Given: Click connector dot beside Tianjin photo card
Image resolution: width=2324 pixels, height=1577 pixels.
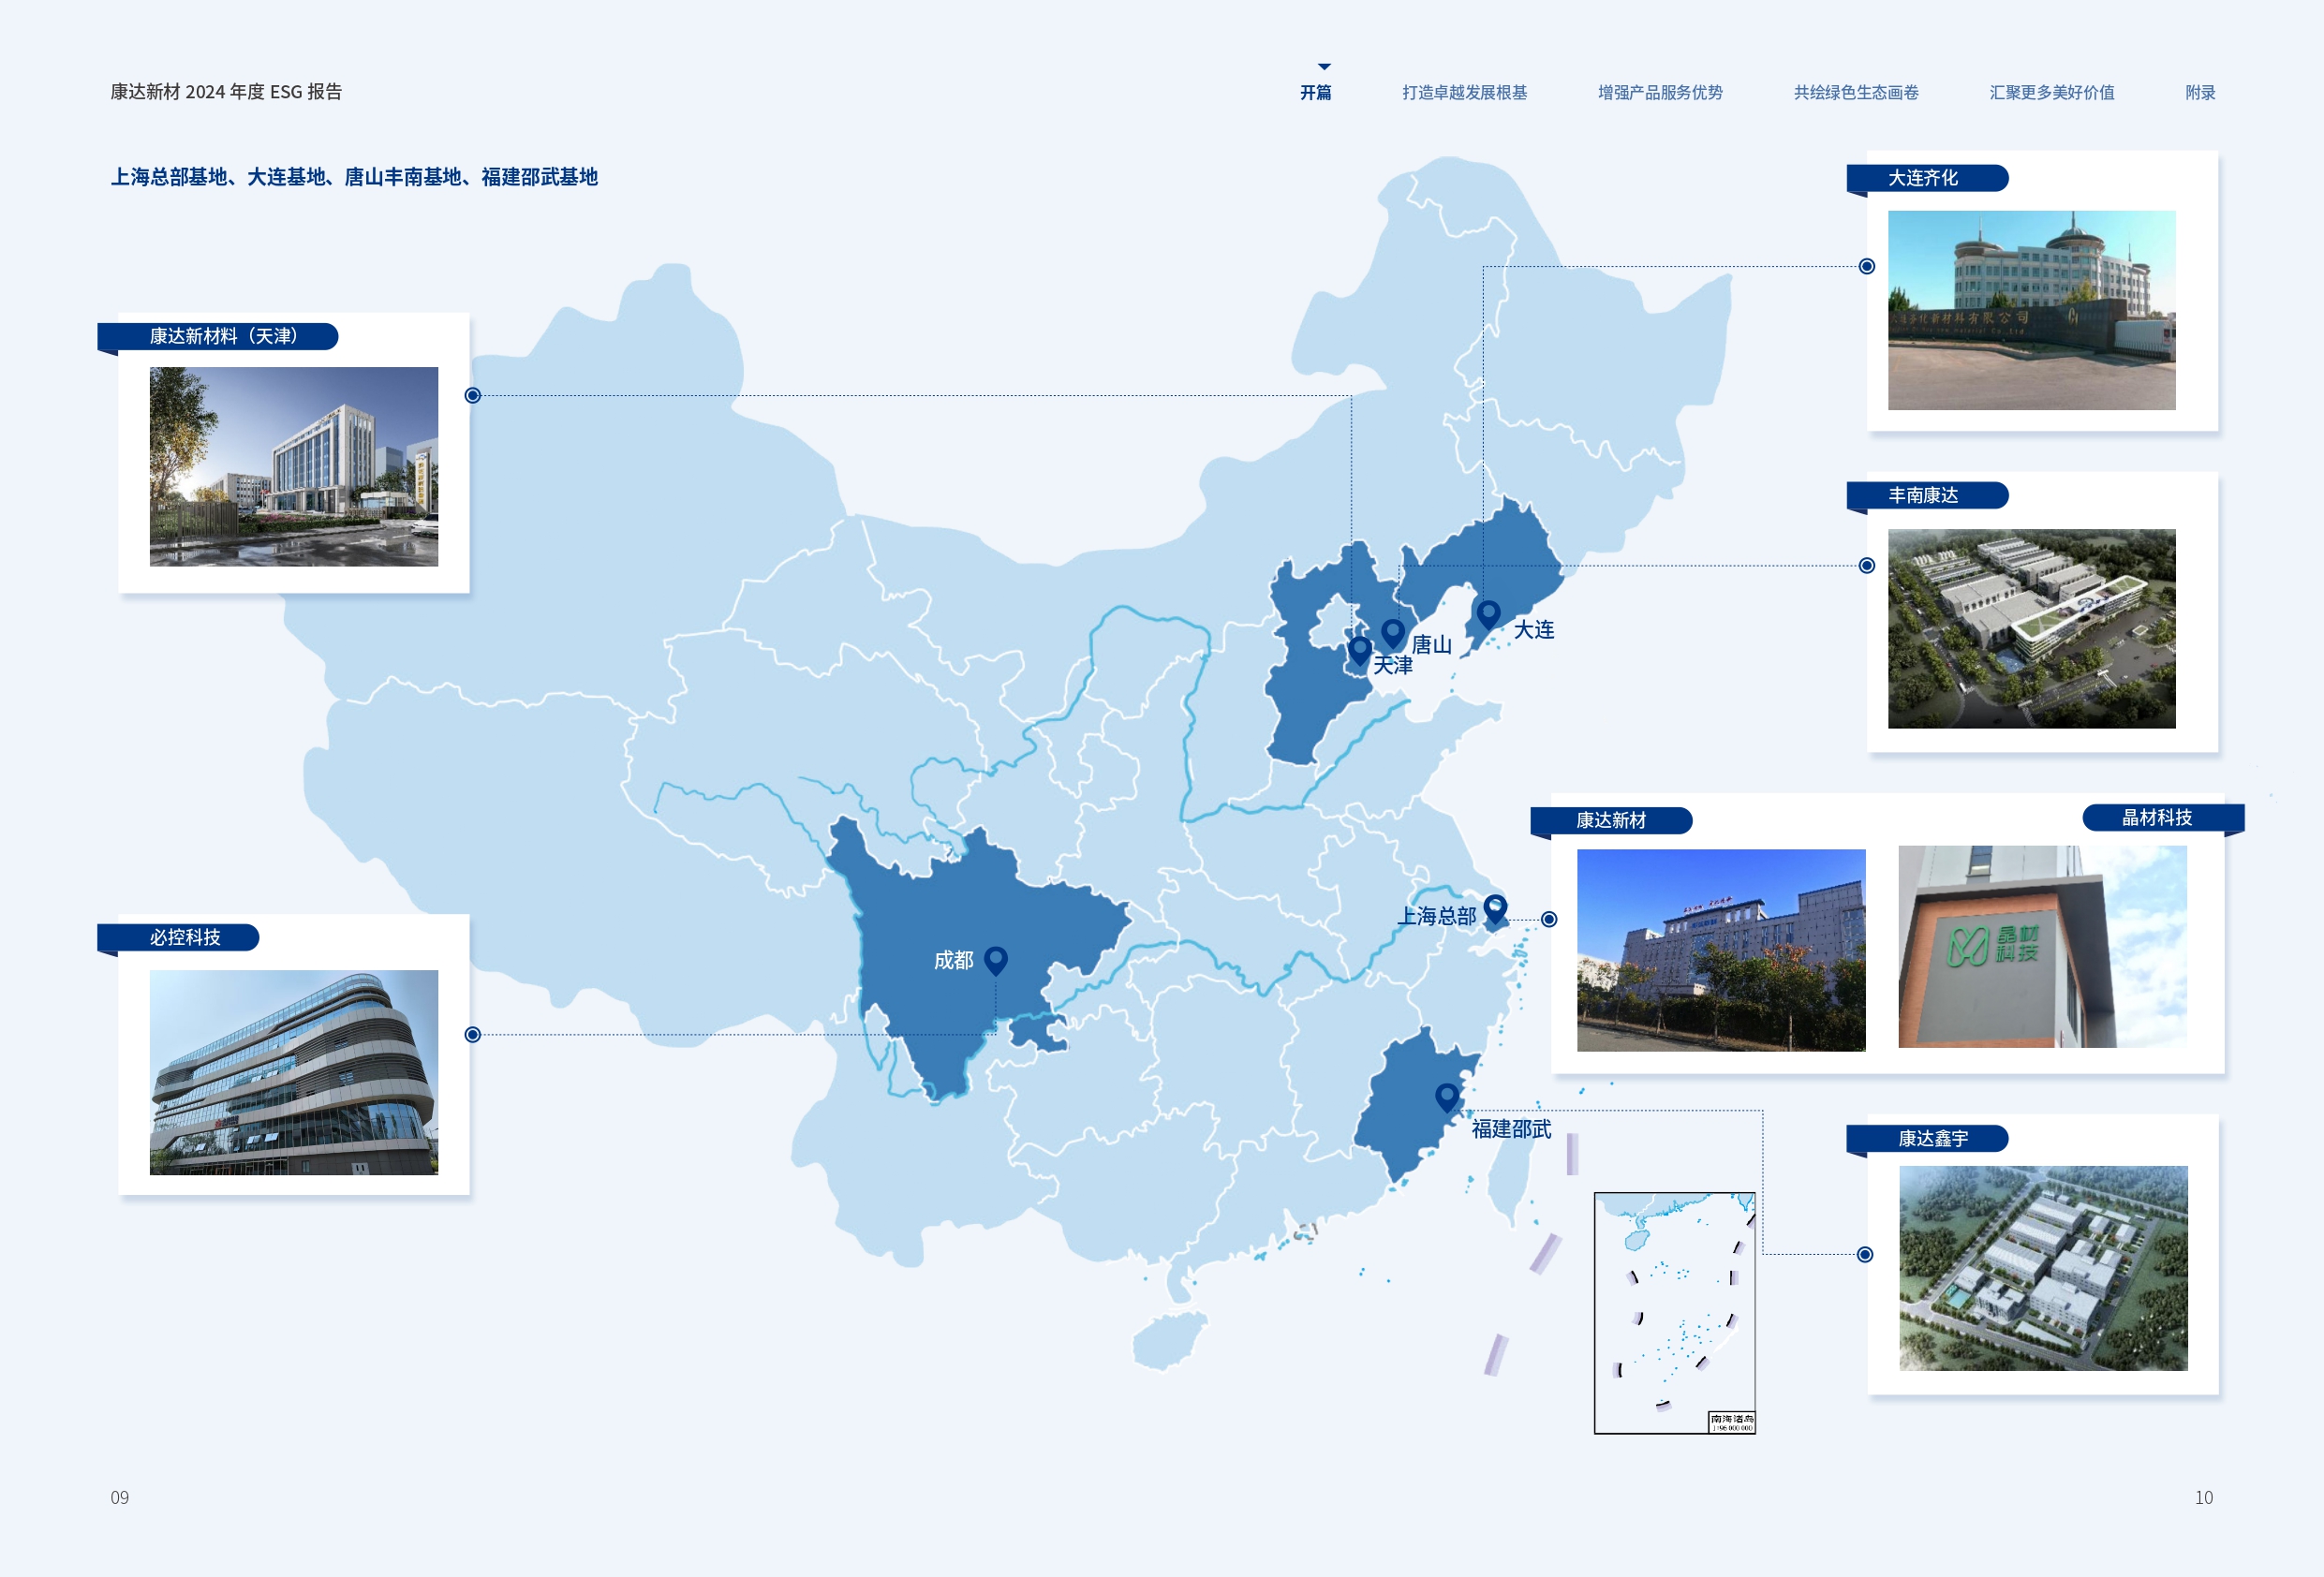Looking at the screenshot, I should [x=473, y=396].
